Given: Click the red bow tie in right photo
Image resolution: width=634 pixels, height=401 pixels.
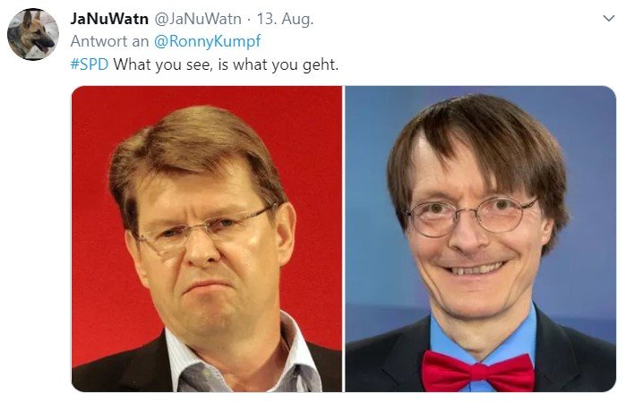Looking at the screenshot, I should click(478, 371).
